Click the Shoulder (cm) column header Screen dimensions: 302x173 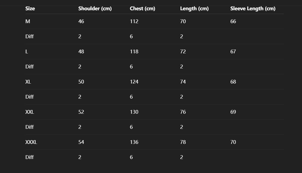95,9
